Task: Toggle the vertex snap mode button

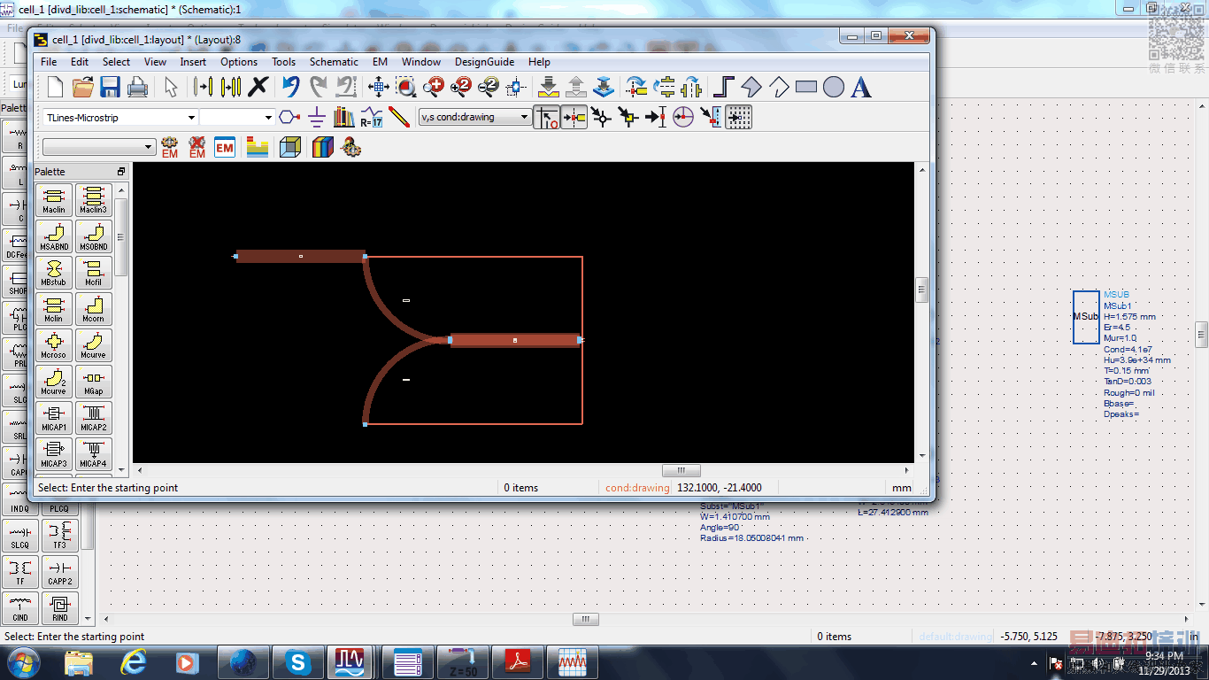Action: click(601, 117)
